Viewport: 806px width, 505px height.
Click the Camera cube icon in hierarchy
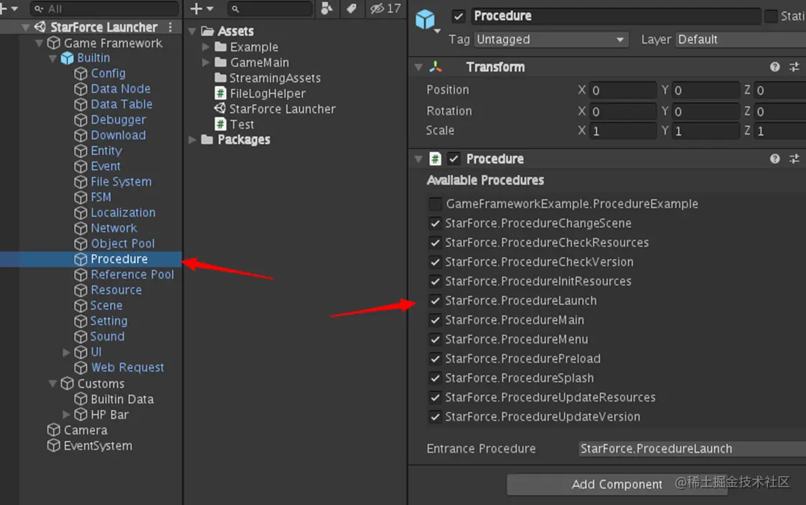[53, 430]
